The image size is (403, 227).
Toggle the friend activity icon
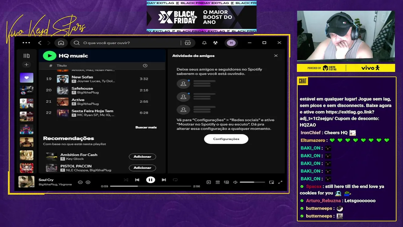point(215,43)
